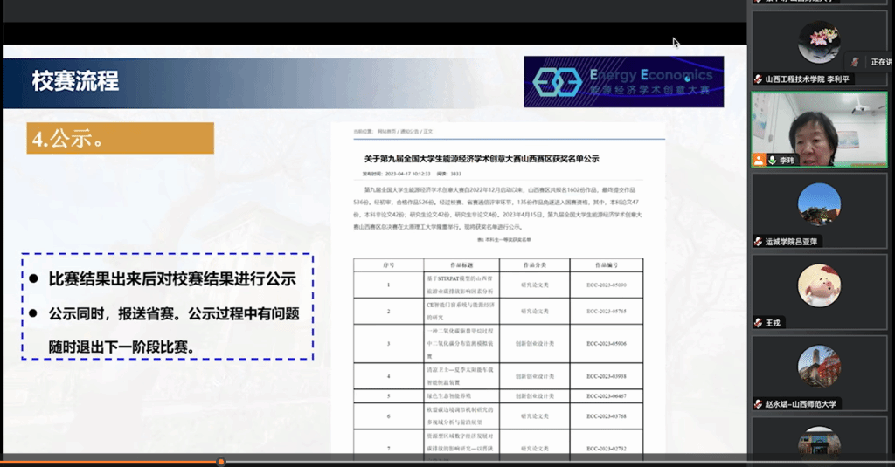Image resolution: width=895 pixels, height=467 pixels.
Task: Select 王戎's pig cartoon avatar
Action: [819, 285]
